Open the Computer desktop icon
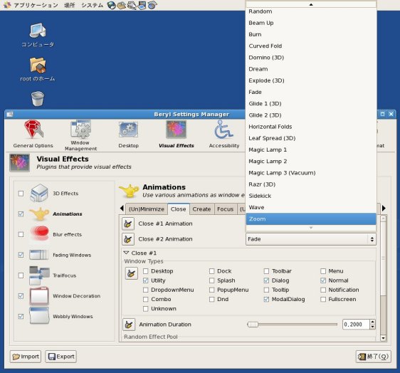This screenshot has height=373, width=400. click(38, 35)
